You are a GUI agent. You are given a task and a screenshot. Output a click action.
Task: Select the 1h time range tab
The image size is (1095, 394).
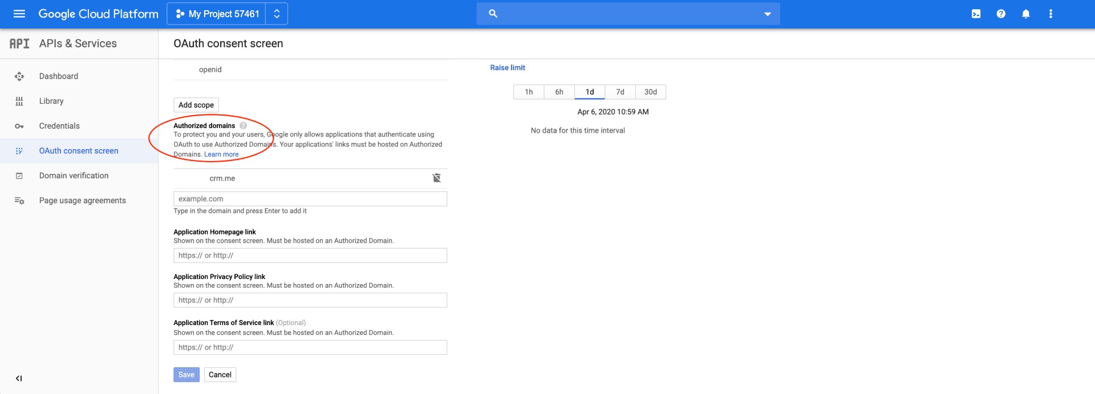(529, 92)
